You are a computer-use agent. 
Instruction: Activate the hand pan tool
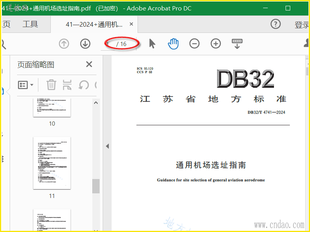coord(173,44)
